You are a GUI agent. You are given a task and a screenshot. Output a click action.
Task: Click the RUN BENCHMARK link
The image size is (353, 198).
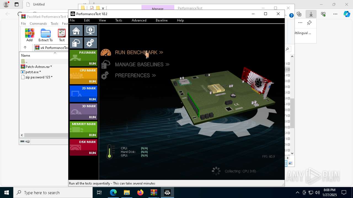click(139, 52)
